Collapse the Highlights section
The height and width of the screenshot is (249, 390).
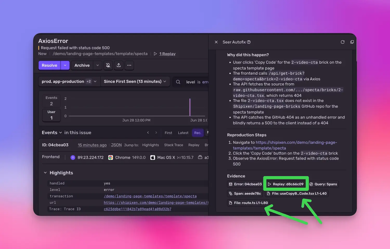(45, 173)
